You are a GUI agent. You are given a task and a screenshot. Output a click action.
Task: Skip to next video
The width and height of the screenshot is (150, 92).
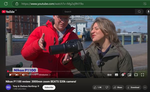point(17,75)
